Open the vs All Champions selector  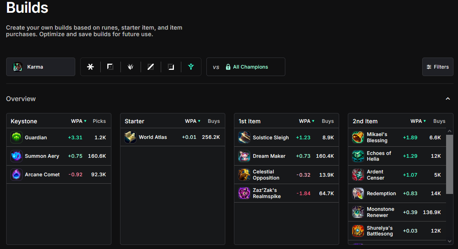click(245, 67)
